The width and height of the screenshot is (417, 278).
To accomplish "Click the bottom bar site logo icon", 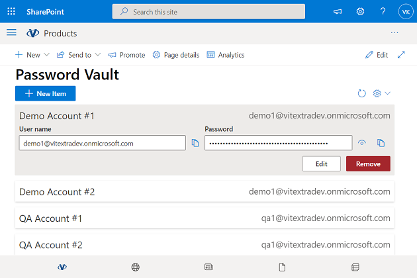I will pos(62,267).
